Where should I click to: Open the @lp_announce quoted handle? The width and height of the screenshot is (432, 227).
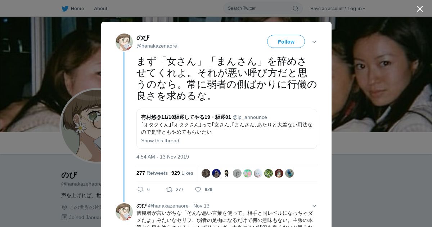tap(250, 117)
